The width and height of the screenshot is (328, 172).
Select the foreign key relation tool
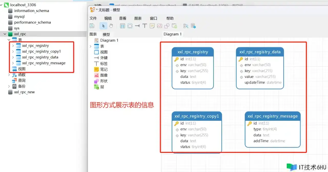pyautogui.click(x=137, y=26)
